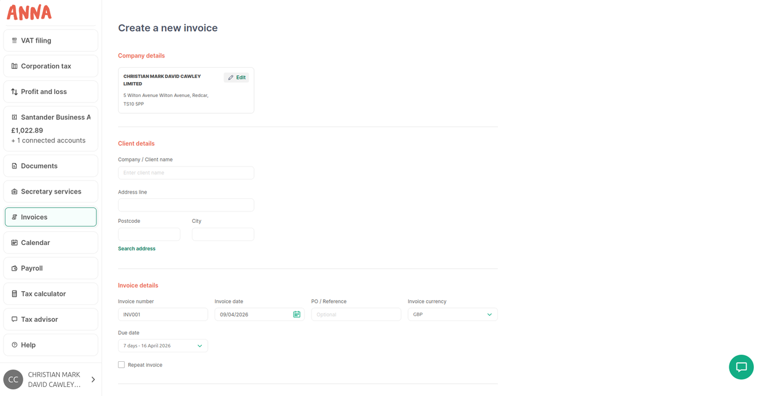The width and height of the screenshot is (767, 396).
Task: Click the CC profile avatar
Action: pyautogui.click(x=13, y=380)
